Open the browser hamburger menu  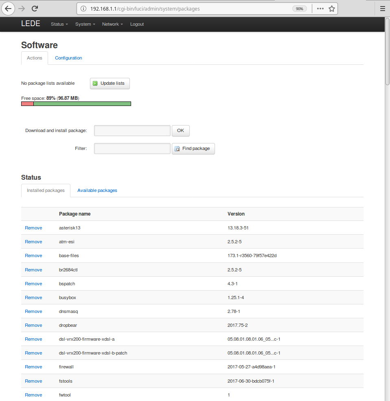coord(382,9)
